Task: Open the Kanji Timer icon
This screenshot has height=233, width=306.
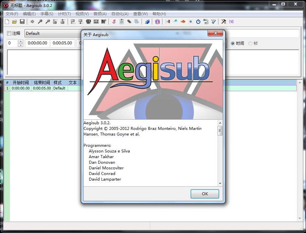Action: tap(206, 22)
